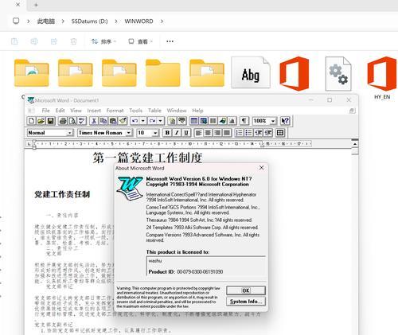Click OK in About Microsoft Word dialog
This screenshot has height=335, width=398.
pyautogui.click(x=246, y=290)
